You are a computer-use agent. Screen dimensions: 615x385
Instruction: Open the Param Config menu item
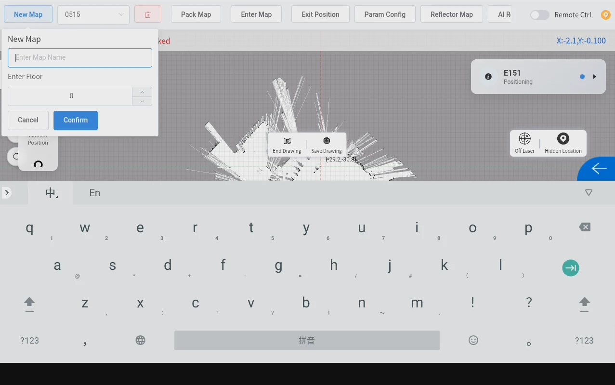coord(385,14)
